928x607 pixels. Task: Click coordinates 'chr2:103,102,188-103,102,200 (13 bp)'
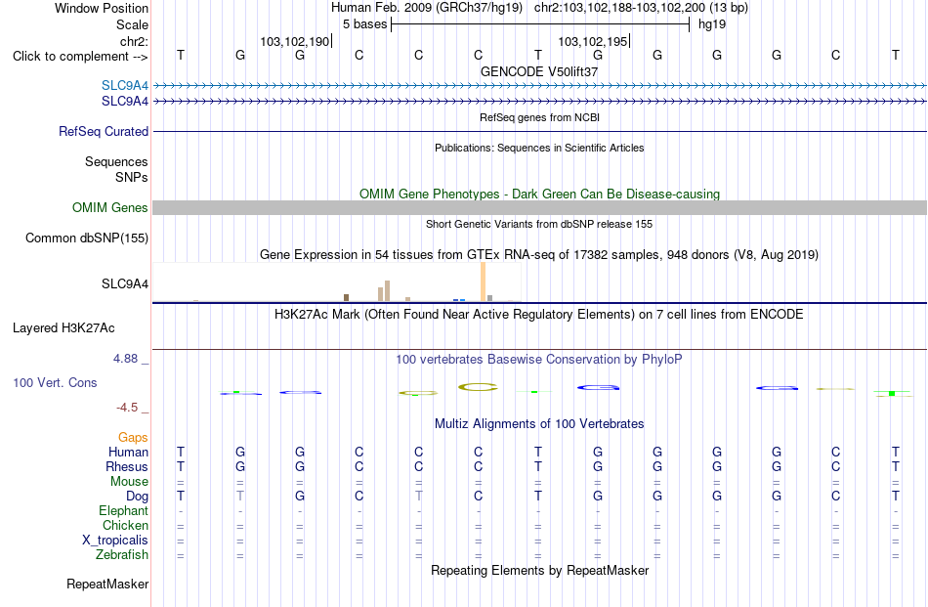coord(641,8)
